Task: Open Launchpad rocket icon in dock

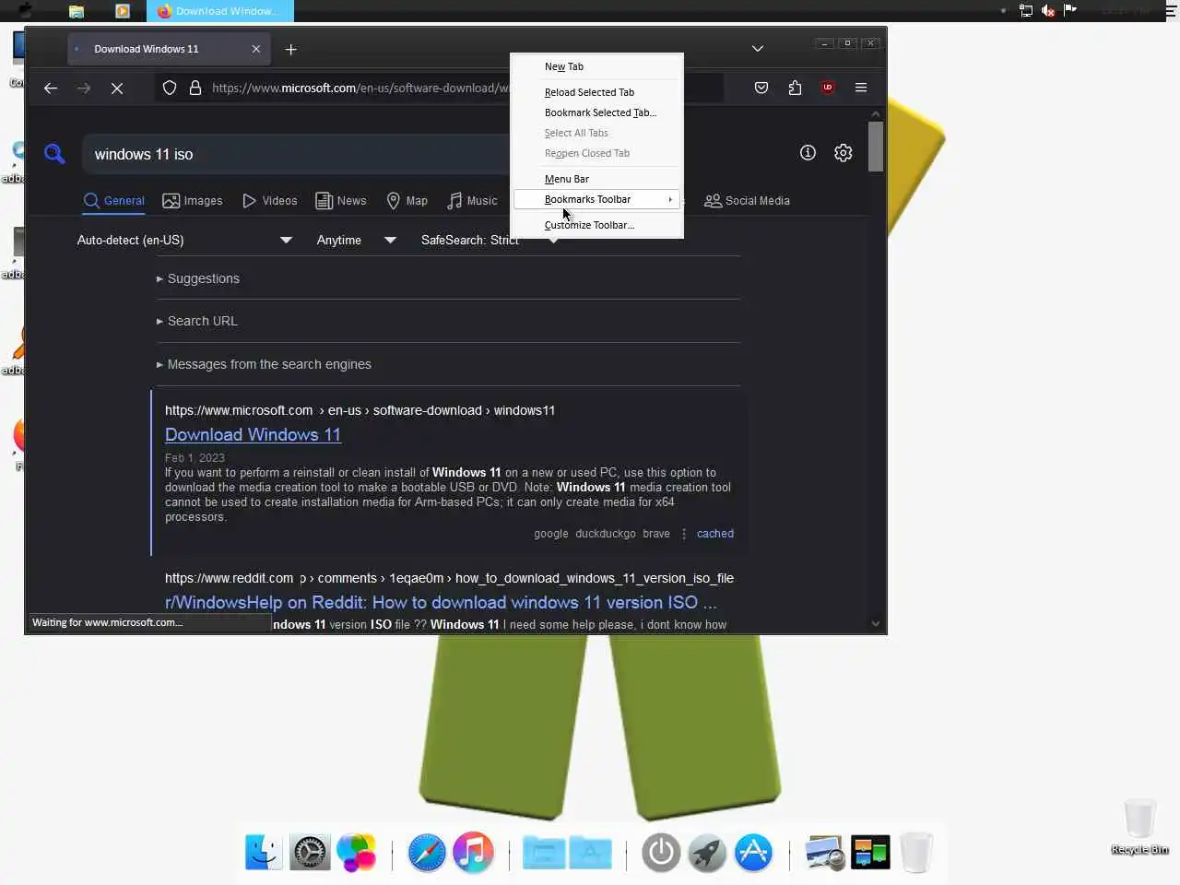Action: click(x=707, y=852)
